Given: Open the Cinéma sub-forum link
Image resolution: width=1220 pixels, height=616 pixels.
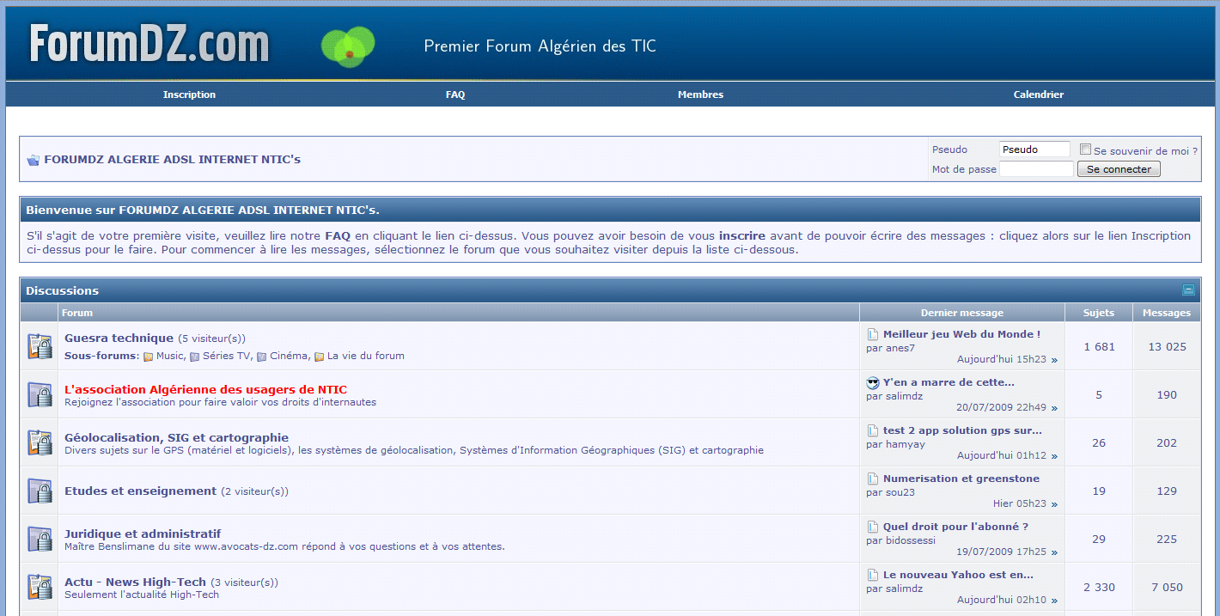Looking at the screenshot, I should click(288, 356).
